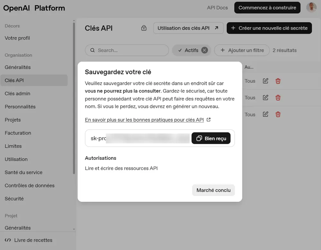Screen dimensions: 321x250
Task: Click the edit icon in the second Tous row
Action: [x=265, y=98]
